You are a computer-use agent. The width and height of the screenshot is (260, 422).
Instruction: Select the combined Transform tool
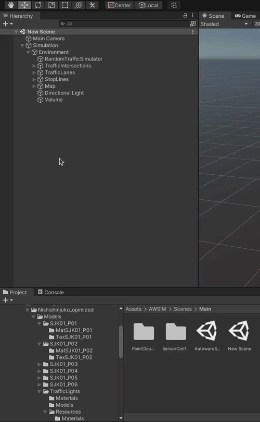79,5
